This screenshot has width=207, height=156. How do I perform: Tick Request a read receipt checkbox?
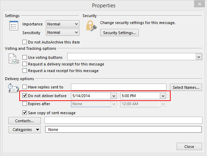click(x=24, y=71)
